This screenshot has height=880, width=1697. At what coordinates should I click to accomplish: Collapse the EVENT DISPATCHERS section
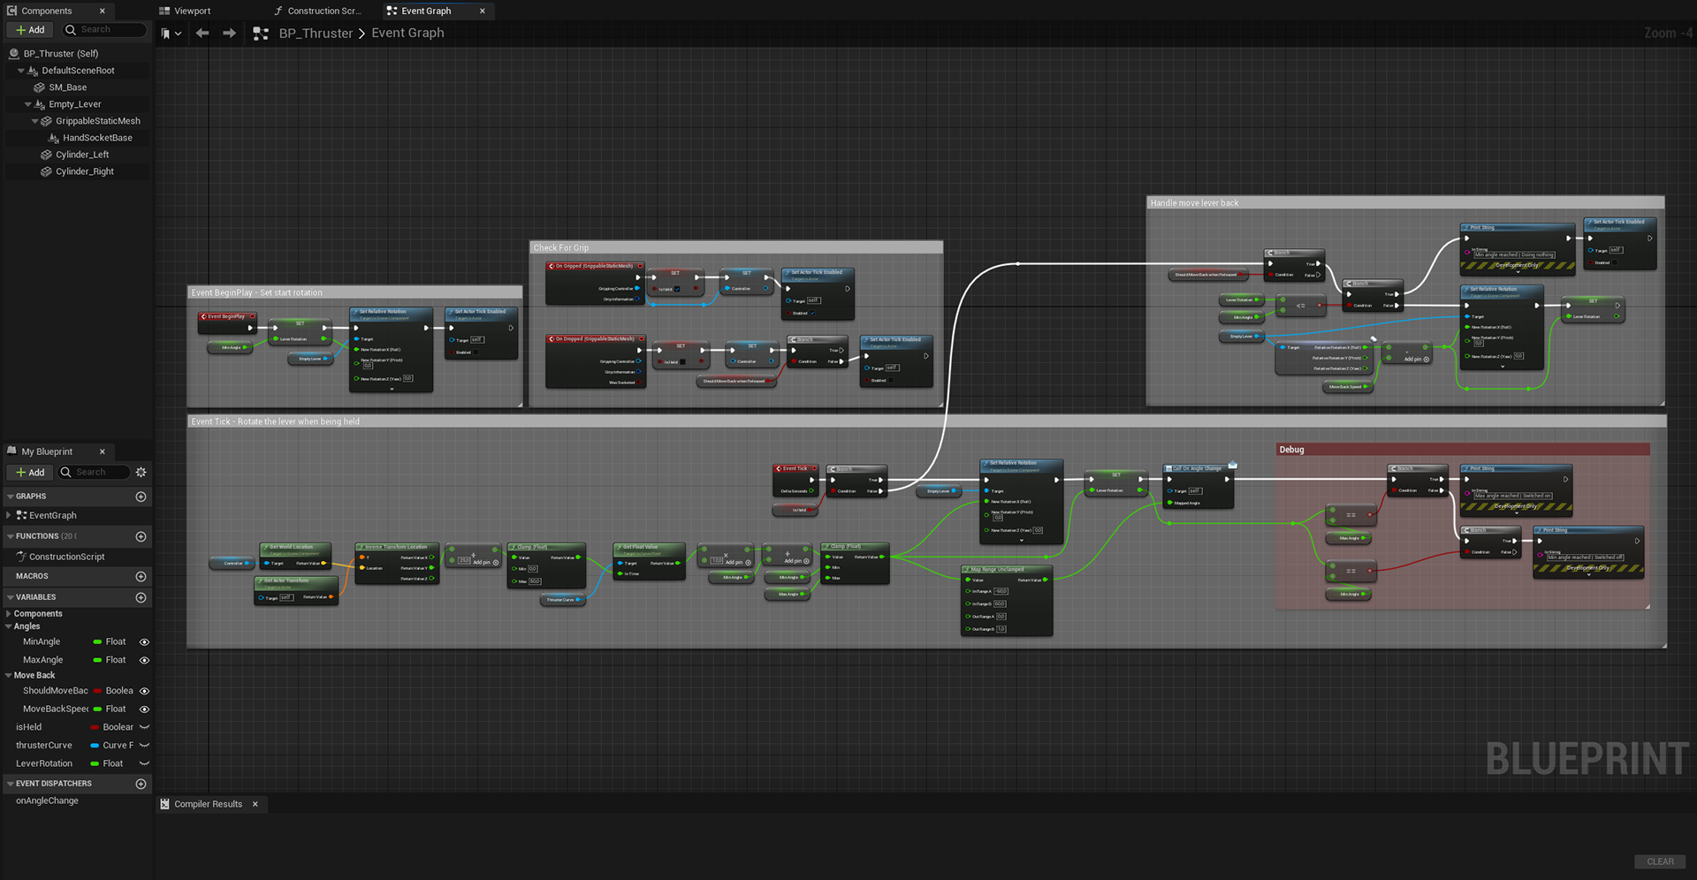[10, 784]
